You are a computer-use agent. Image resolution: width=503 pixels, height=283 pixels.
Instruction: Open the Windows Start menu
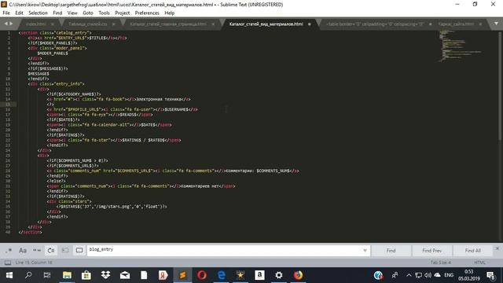coord(9,275)
